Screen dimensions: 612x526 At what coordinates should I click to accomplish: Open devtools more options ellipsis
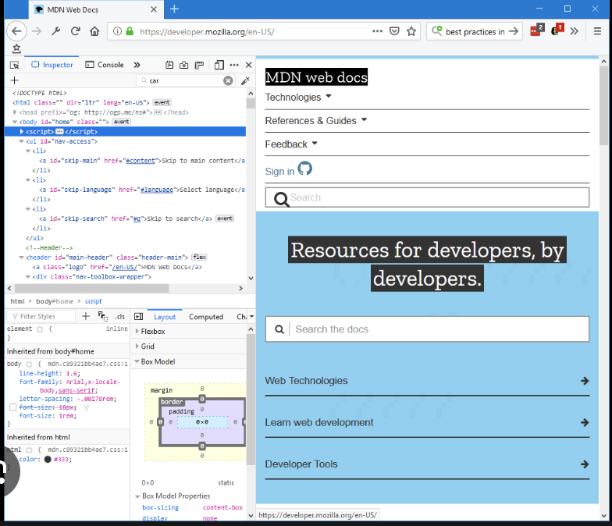tap(234, 66)
